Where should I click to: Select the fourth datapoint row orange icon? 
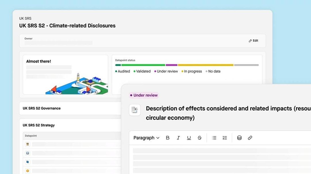coord(28,171)
